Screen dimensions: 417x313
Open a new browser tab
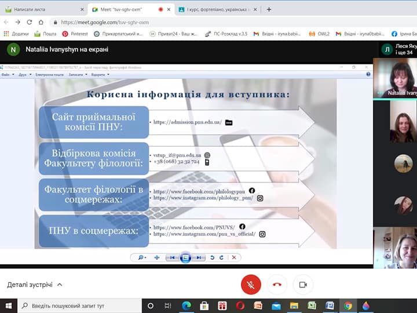coord(269,9)
